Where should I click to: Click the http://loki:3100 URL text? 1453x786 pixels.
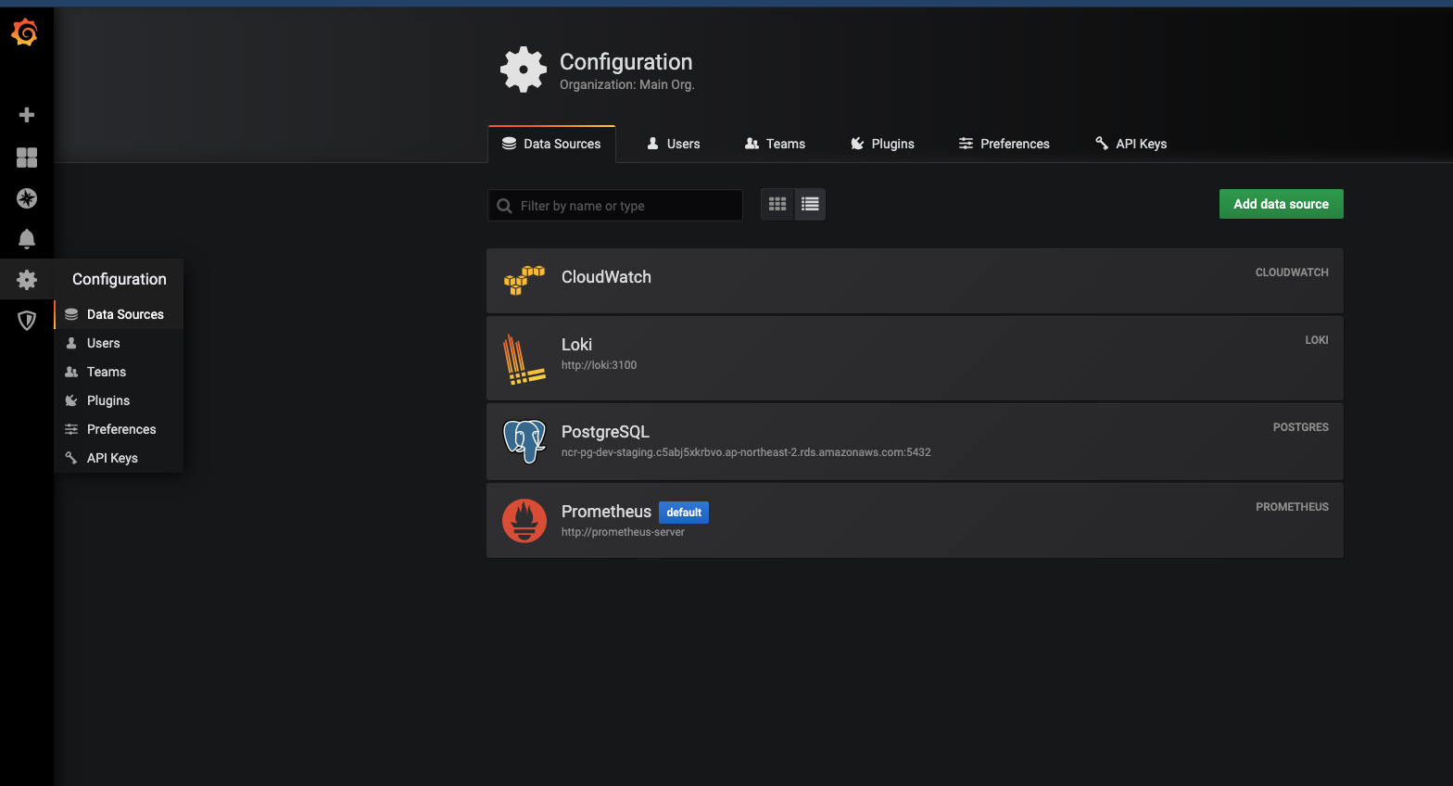(x=599, y=365)
